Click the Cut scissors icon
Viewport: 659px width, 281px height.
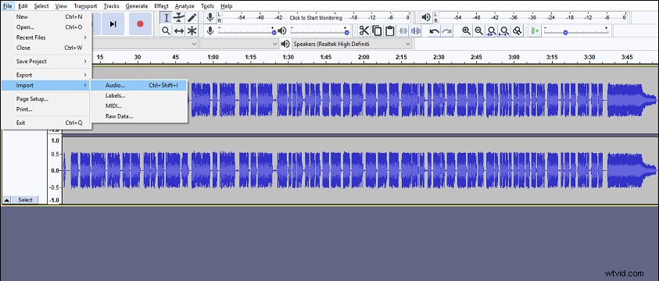coord(364,30)
